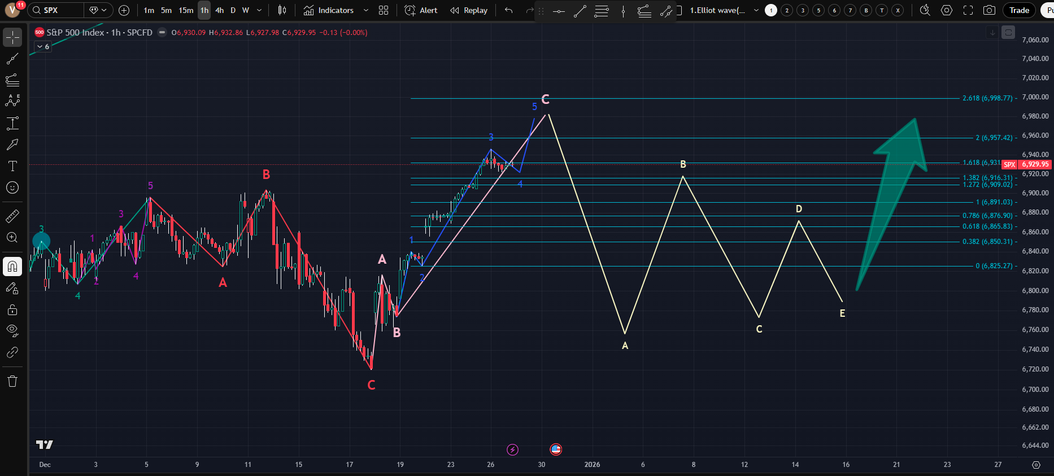Collapse the indicator legend showing 6
The image size is (1054, 476).
tap(43, 46)
